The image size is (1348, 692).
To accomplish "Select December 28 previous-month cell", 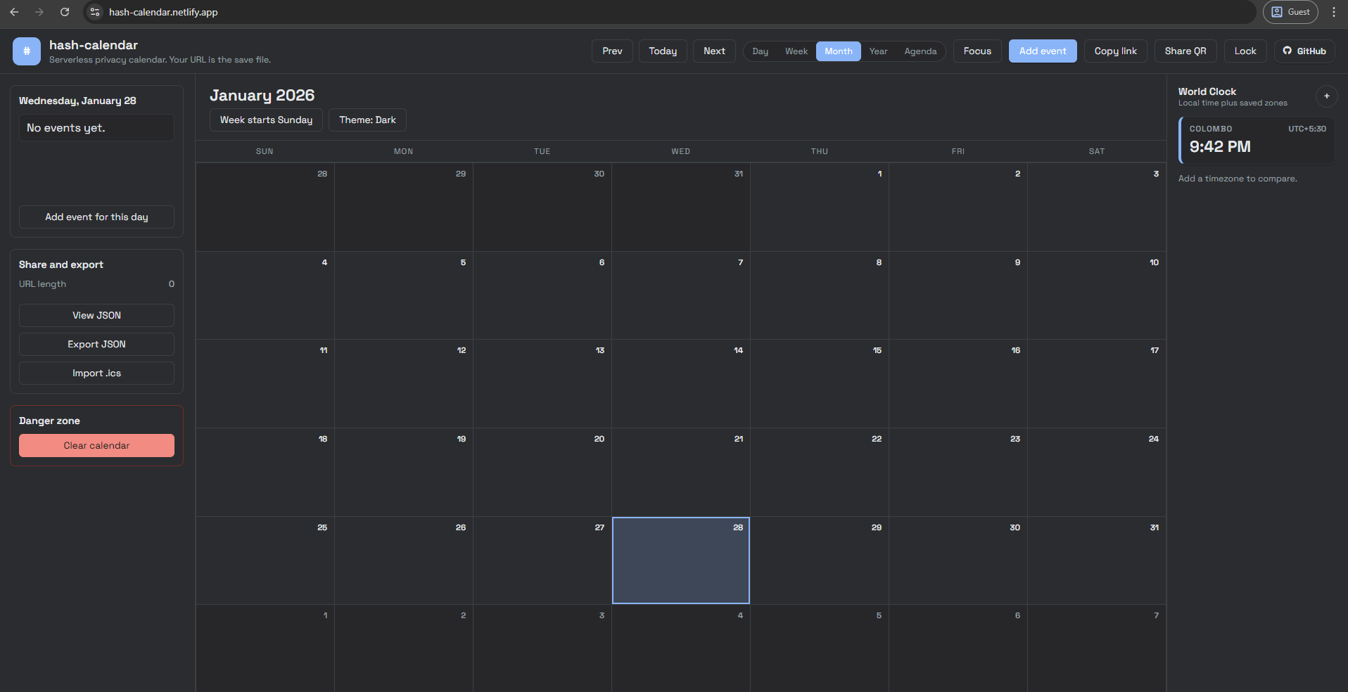I will (x=265, y=207).
